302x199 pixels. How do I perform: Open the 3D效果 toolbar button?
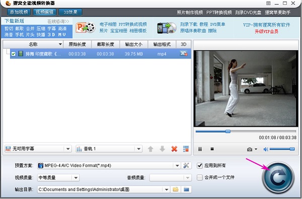pyautogui.click(x=70, y=12)
